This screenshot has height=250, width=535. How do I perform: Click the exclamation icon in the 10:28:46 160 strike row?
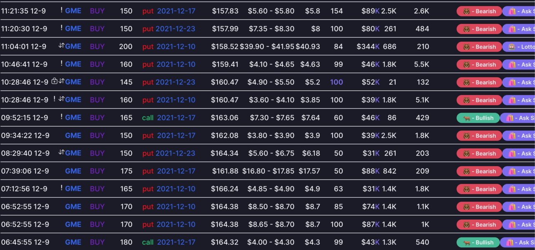pyautogui.click(x=54, y=99)
